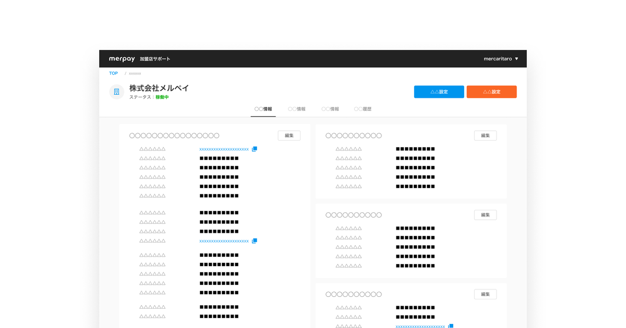Screen dimensions: 626x328
Task: Click 編集 button in middle-right card
Action: click(x=485, y=215)
